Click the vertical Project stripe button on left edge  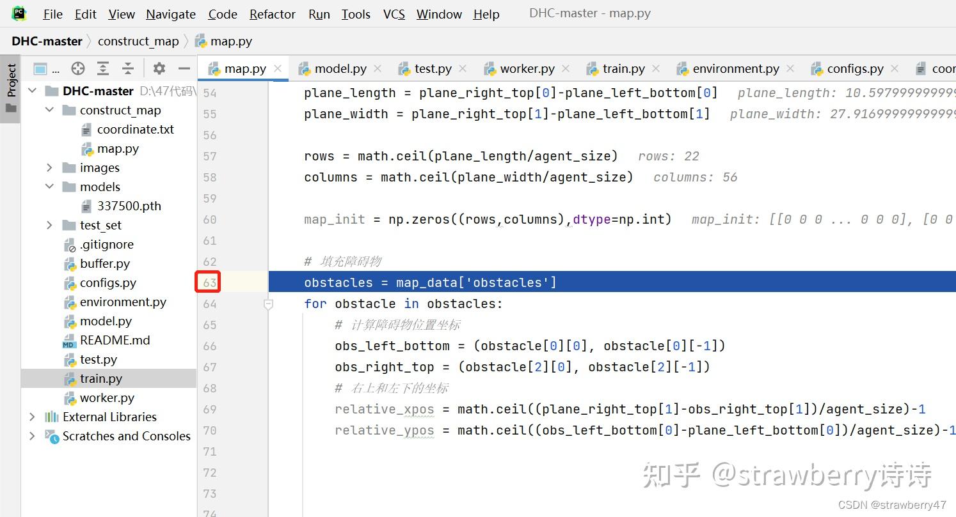10,82
